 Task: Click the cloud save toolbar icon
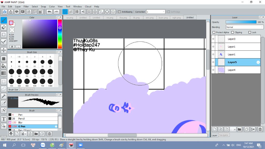pos(5,12)
